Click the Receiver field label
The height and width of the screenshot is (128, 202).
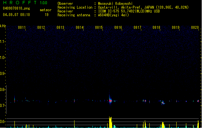(65, 11)
